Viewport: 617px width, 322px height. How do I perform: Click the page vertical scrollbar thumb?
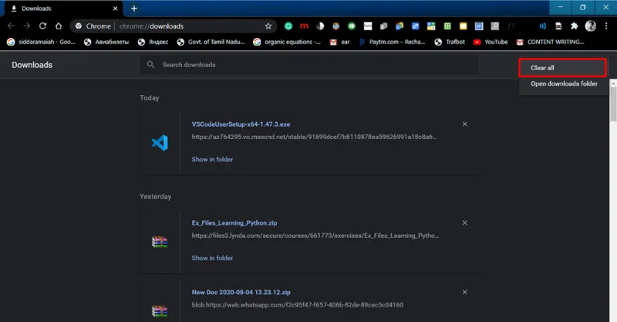pyautogui.click(x=613, y=103)
